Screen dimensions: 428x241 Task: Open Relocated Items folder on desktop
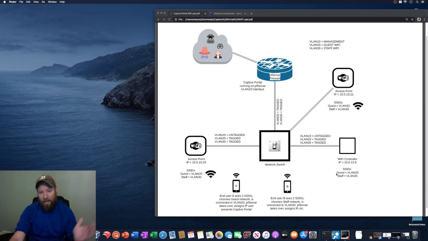tap(417, 221)
